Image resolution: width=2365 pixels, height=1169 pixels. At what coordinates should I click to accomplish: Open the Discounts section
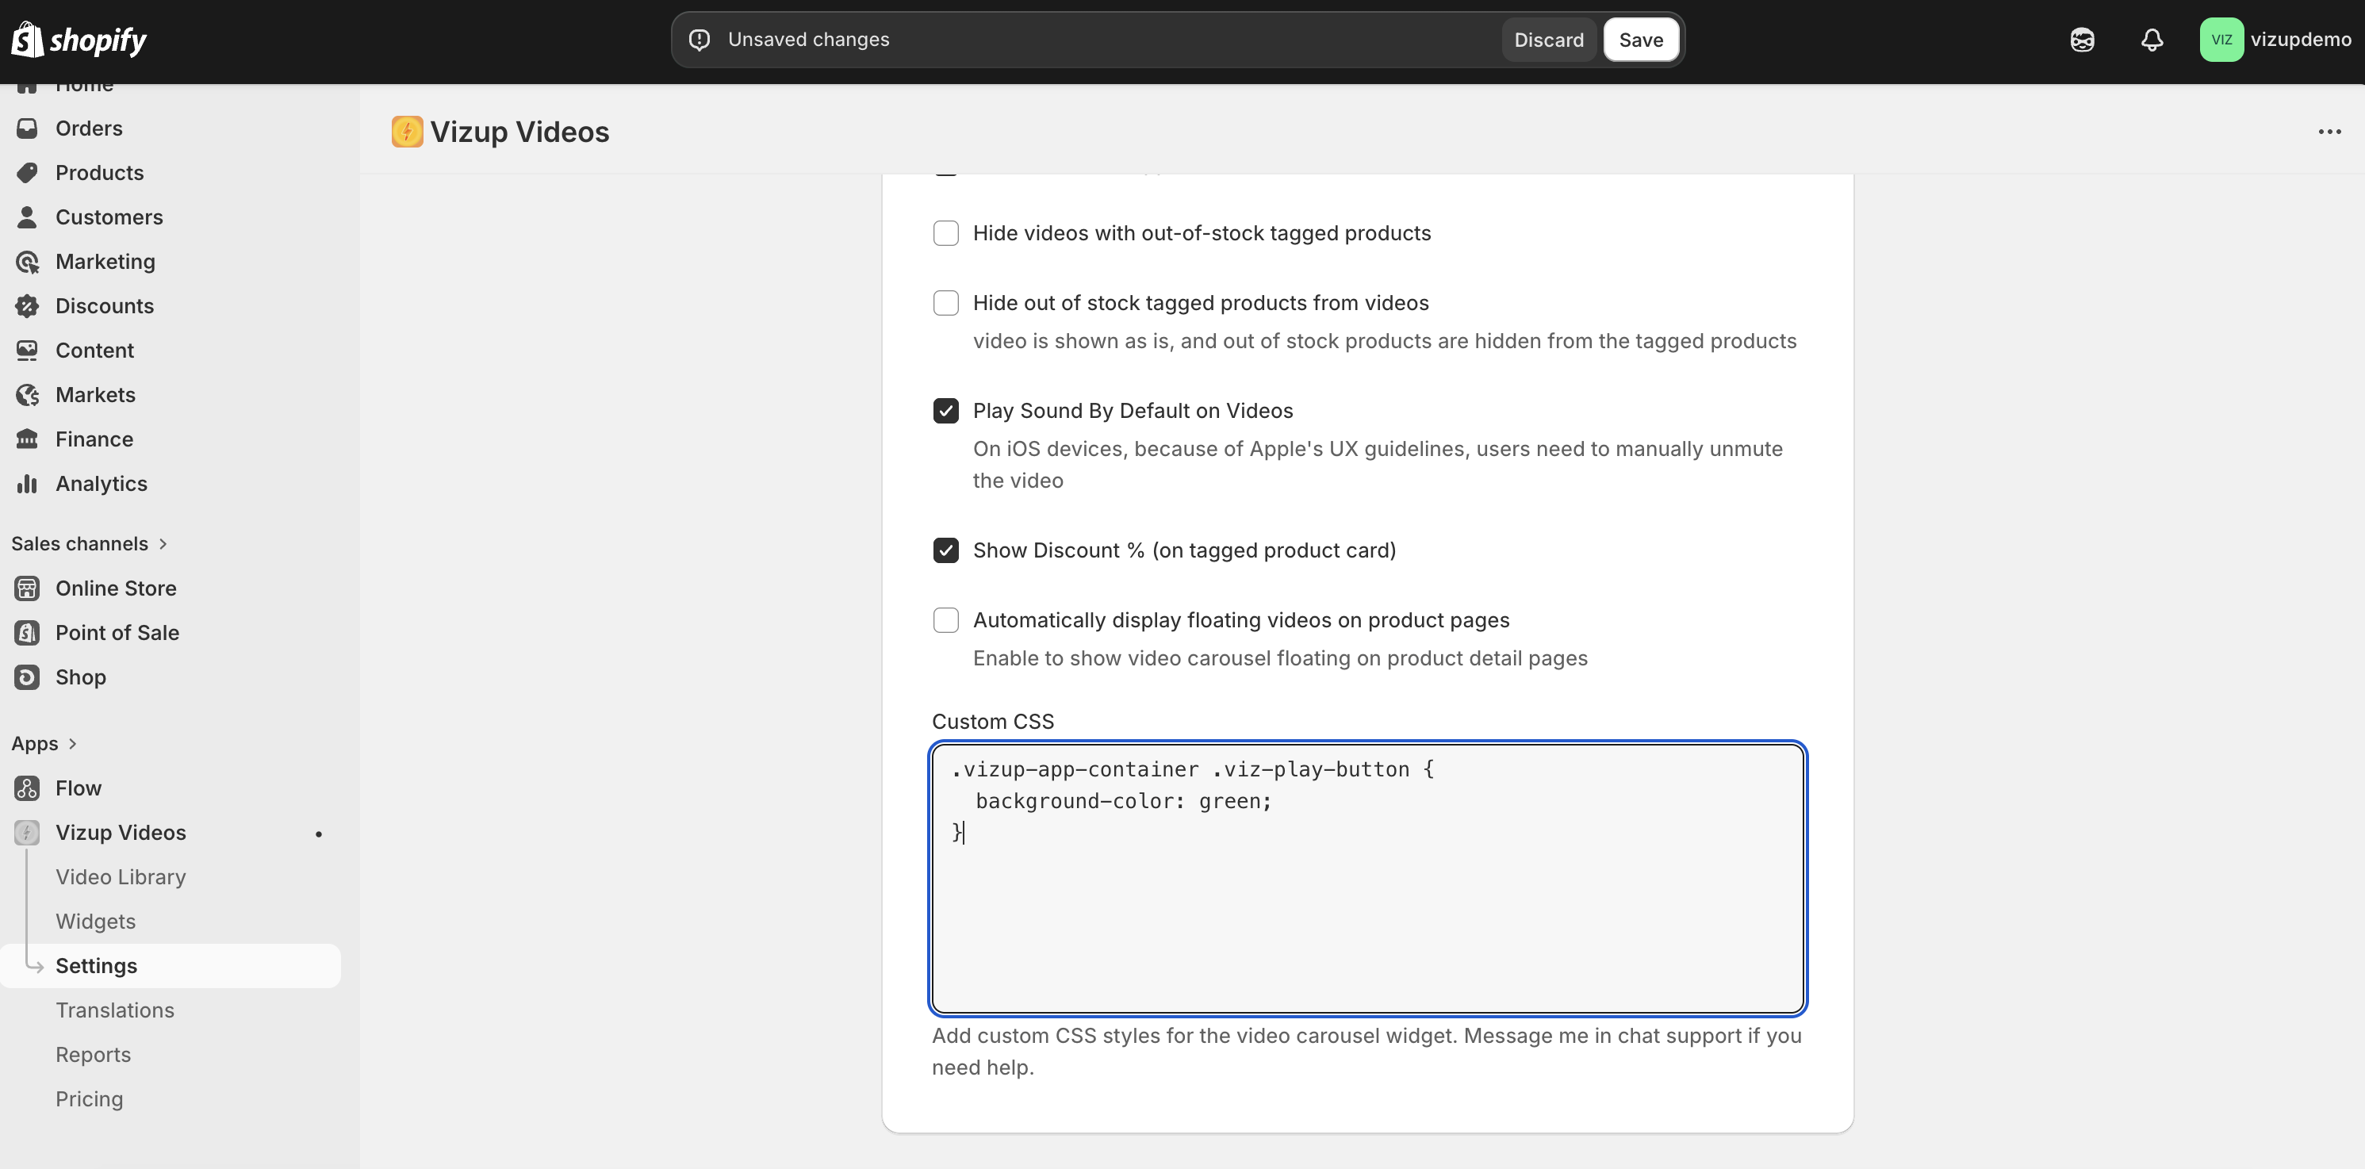tap(104, 305)
